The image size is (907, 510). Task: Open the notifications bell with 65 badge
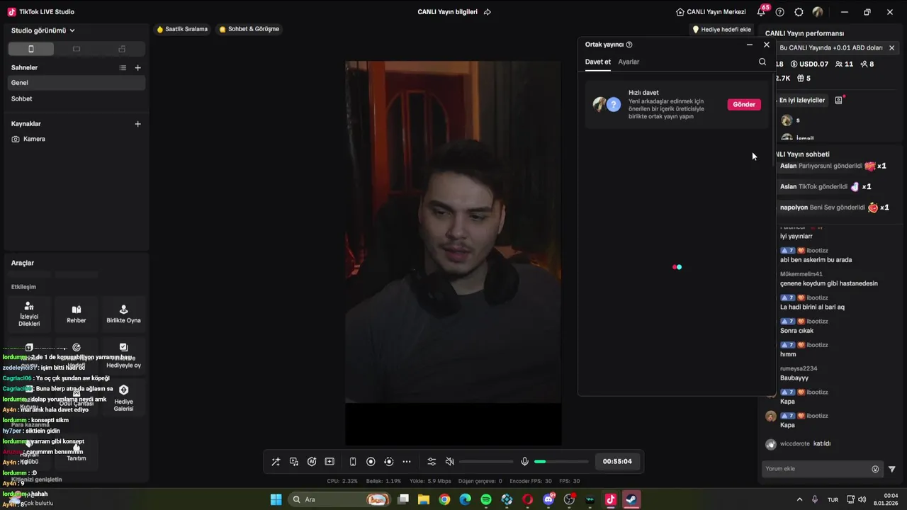pyautogui.click(x=762, y=12)
